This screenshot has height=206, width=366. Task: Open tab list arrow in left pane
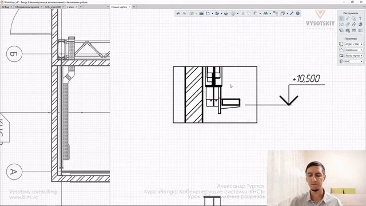(108, 7)
